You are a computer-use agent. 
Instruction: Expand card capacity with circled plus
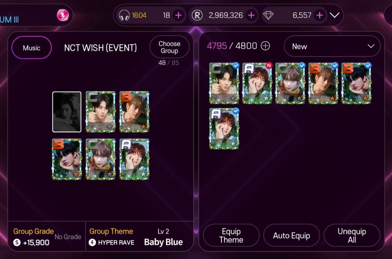[265, 46]
